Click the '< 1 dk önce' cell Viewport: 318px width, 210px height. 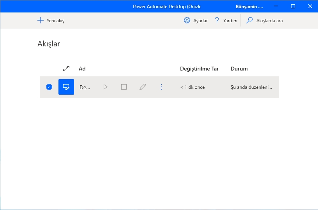point(193,87)
